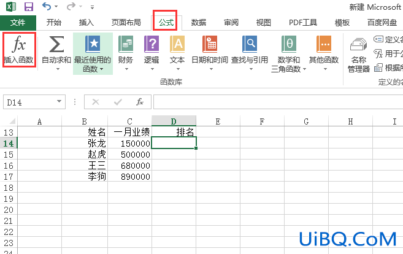The image size is (403, 254).
Task: Click cell with value 890000
Action: (130, 176)
